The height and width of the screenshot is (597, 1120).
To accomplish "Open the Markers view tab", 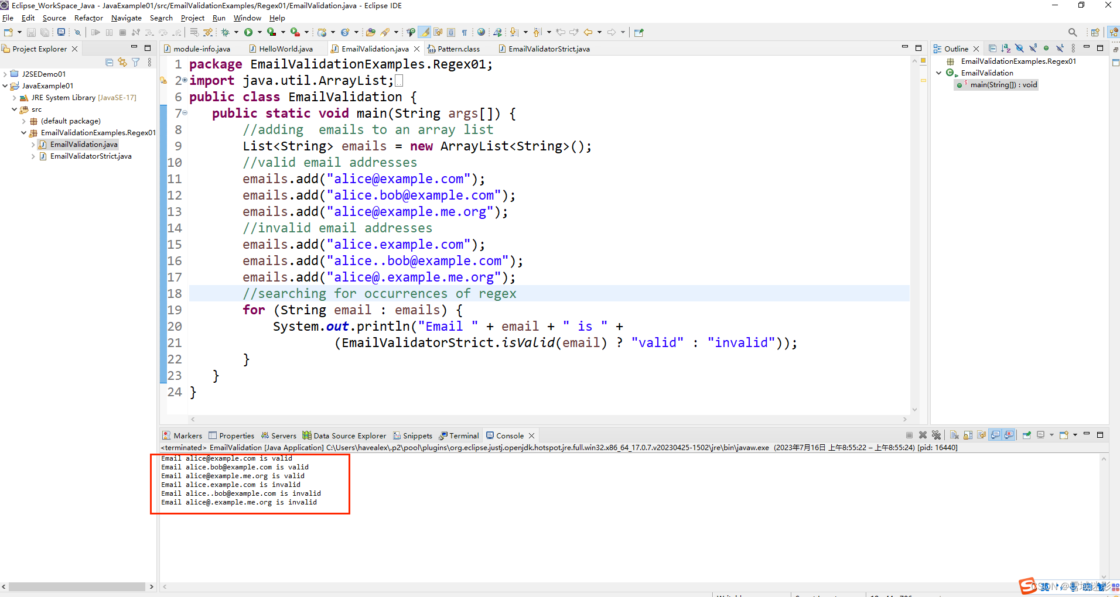I will pos(182,435).
